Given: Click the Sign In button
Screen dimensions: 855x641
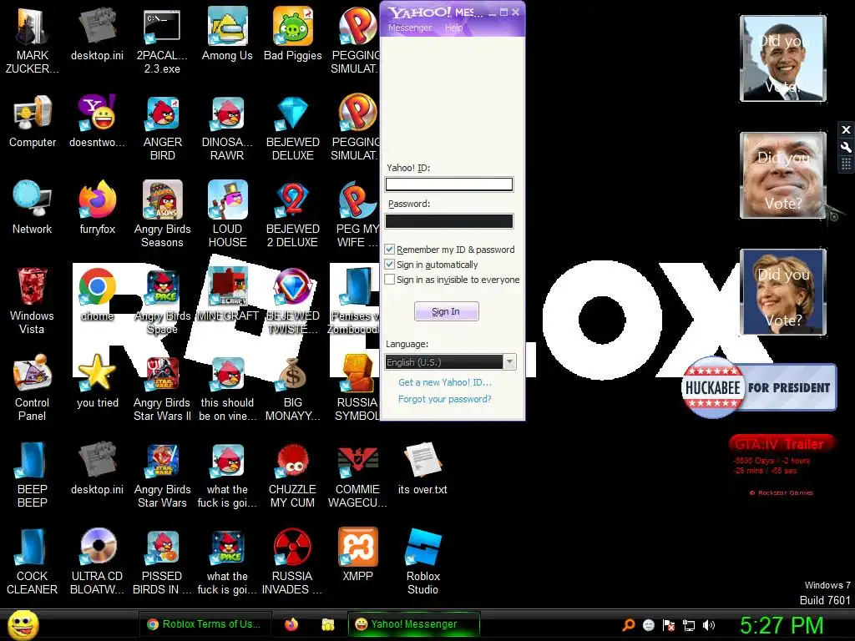Looking at the screenshot, I should [x=446, y=311].
